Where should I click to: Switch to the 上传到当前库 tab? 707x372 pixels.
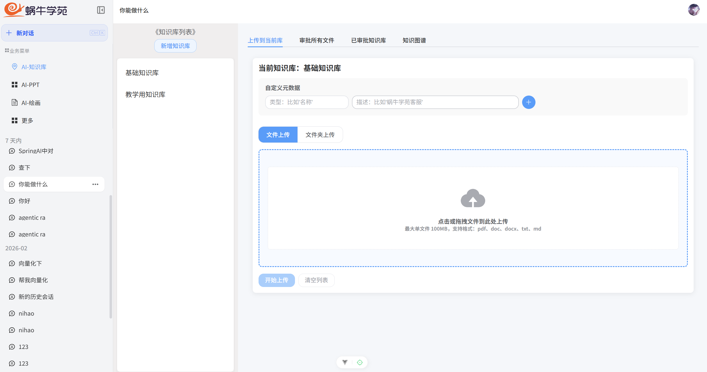click(265, 40)
